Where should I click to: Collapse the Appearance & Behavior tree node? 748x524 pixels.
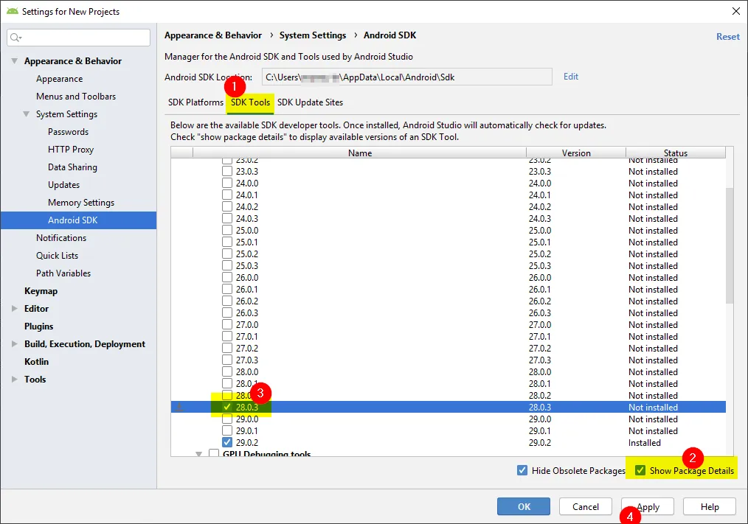tap(15, 61)
